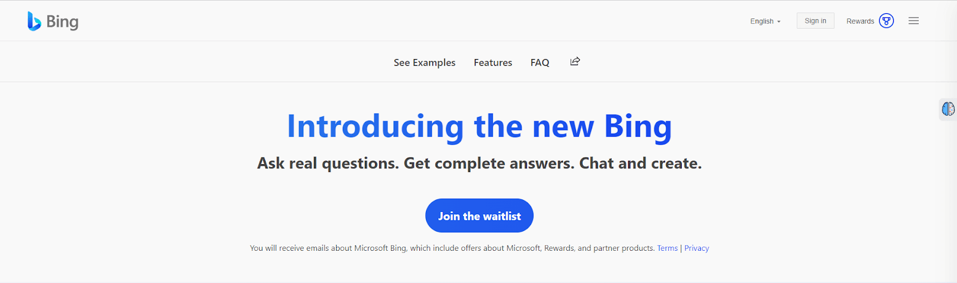Click the Rewards medal icon
The image size is (957, 283).
pos(886,21)
